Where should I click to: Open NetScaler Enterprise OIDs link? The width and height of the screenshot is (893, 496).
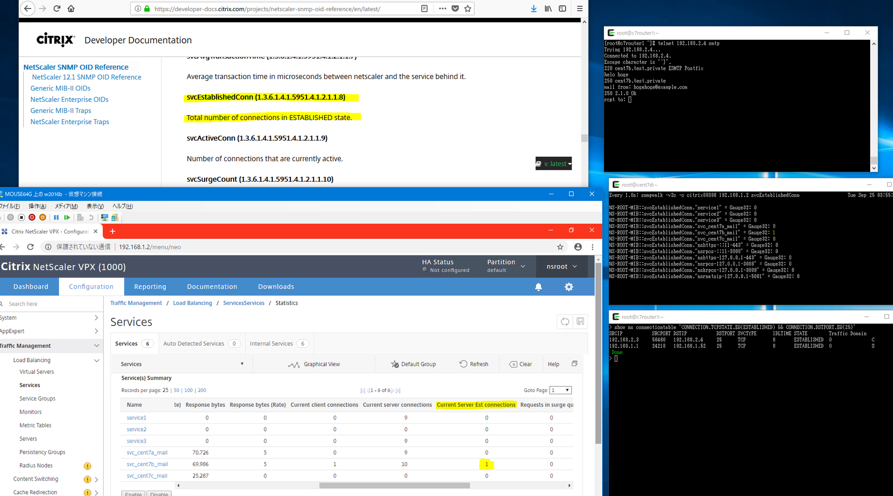coord(69,99)
